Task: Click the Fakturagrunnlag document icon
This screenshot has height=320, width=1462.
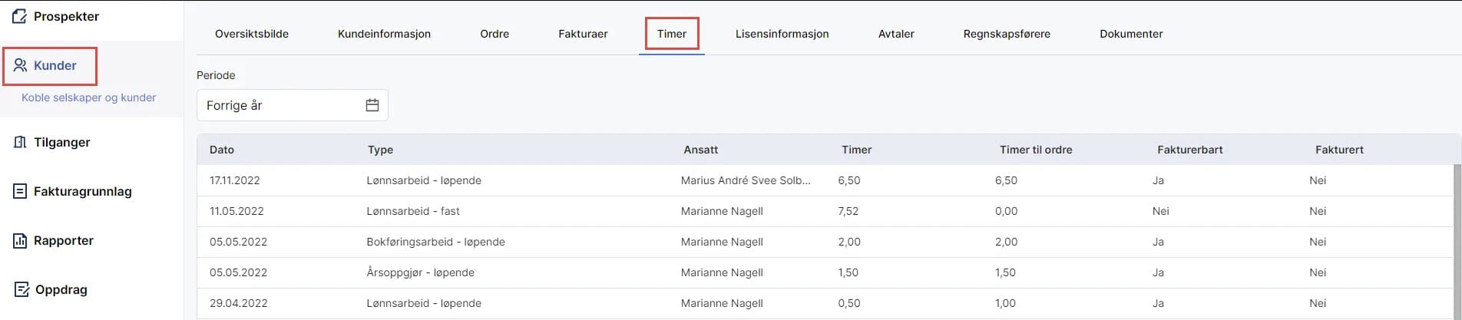Action: [x=21, y=191]
